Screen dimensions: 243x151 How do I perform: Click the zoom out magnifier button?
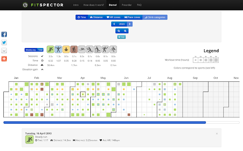(119, 31)
